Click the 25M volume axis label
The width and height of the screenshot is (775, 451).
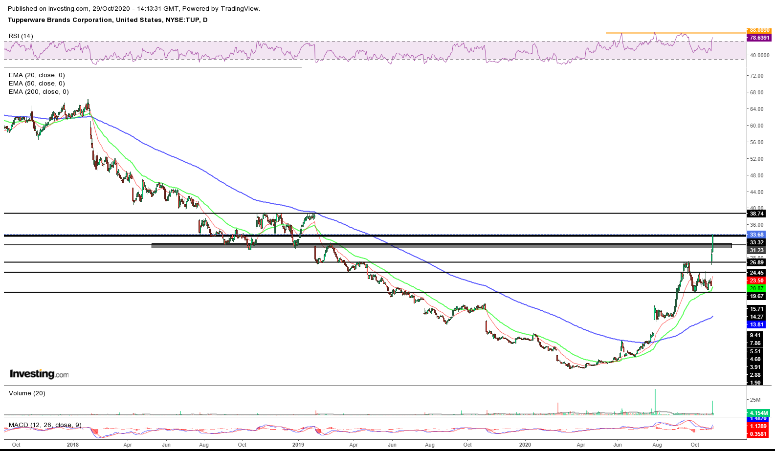755,400
